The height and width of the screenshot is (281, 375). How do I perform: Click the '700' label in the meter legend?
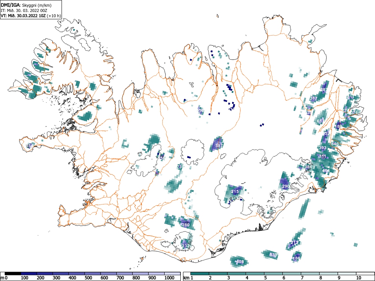click(x=120, y=278)
